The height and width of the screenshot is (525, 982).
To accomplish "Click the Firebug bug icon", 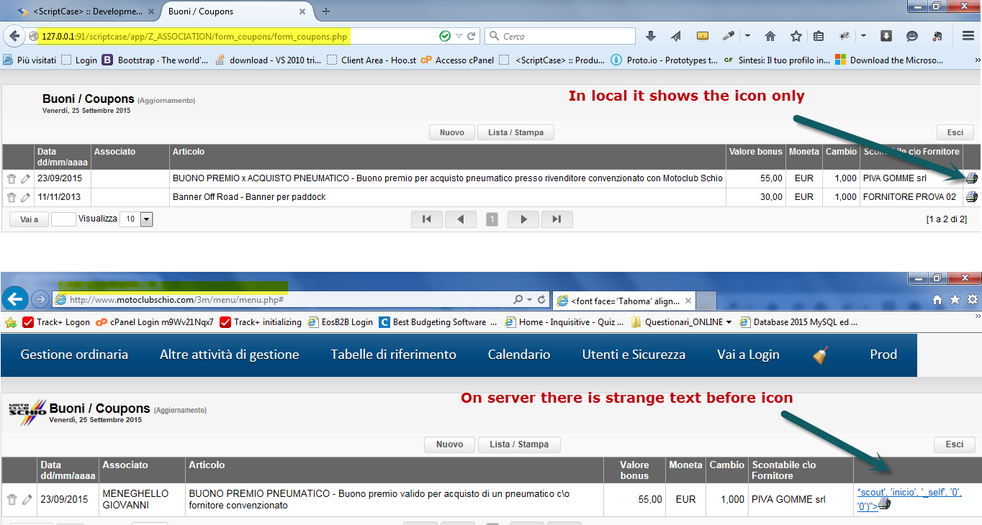I will [845, 36].
